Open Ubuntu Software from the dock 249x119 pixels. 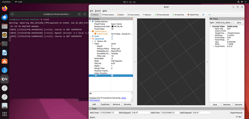[5, 61]
